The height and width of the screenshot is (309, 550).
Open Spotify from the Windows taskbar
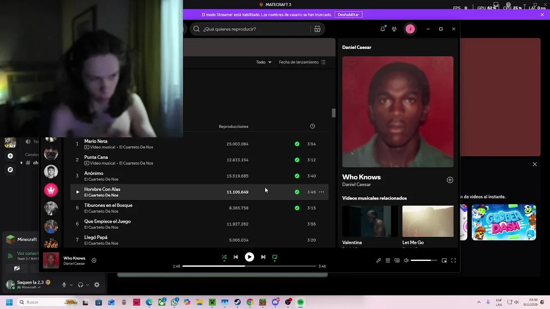(300, 302)
